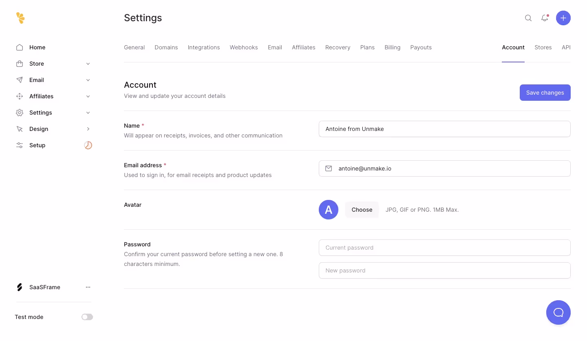Click inside the New password field
Viewport: 587px width, 341px height.
pyautogui.click(x=444, y=270)
